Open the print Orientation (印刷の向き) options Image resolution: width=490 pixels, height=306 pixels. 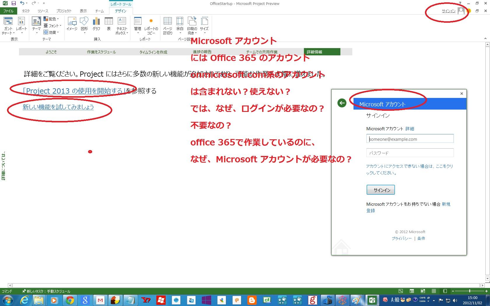point(192,26)
